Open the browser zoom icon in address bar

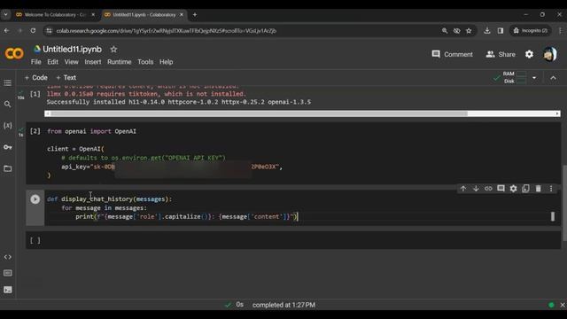point(445,31)
